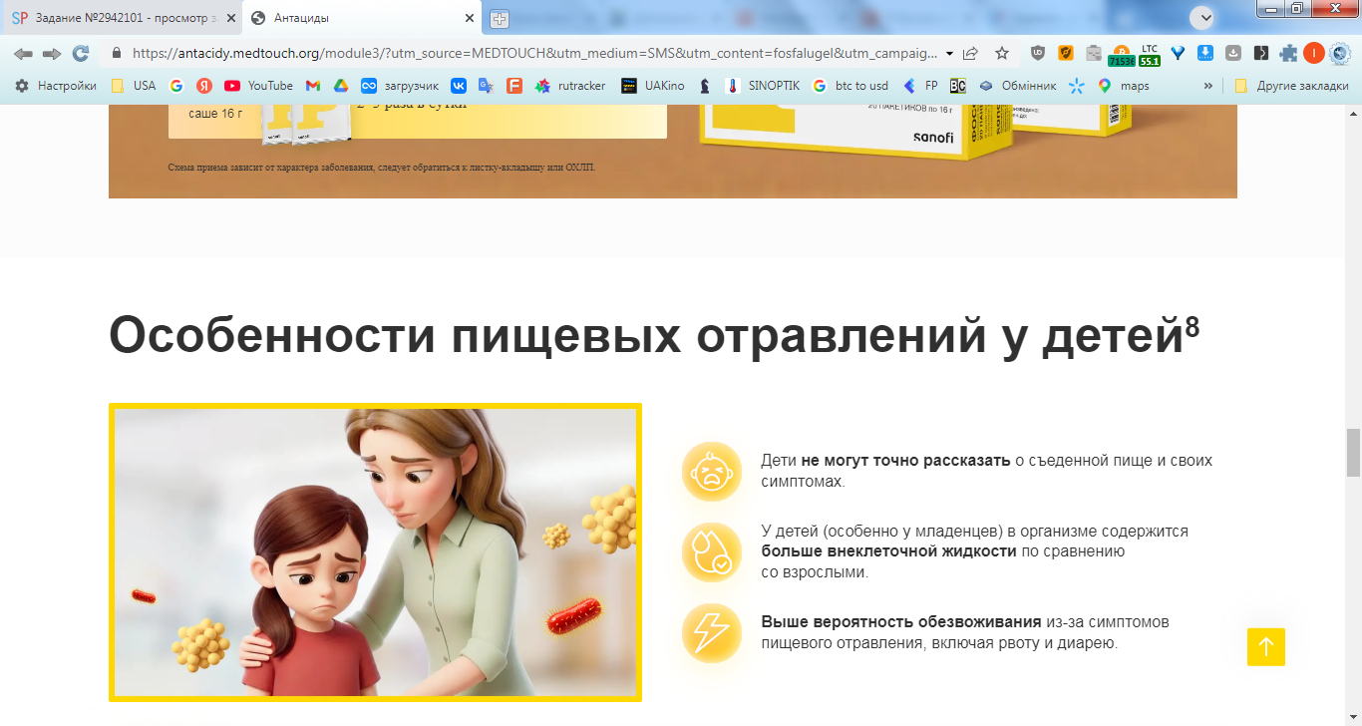Click the page vertical scrollbar thumb
Screen dimensions: 1362x726
[x=1353, y=453]
